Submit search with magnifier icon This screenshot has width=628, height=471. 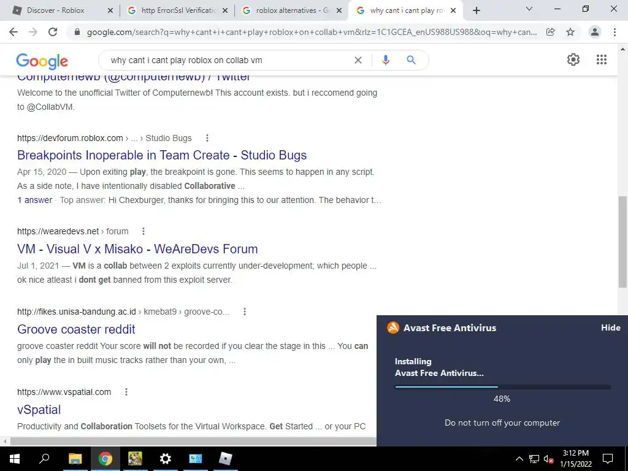coord(411,60)
